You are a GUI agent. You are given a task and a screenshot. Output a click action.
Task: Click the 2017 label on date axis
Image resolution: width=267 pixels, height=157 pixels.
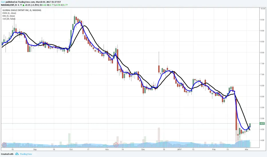[x=180, y=149]
